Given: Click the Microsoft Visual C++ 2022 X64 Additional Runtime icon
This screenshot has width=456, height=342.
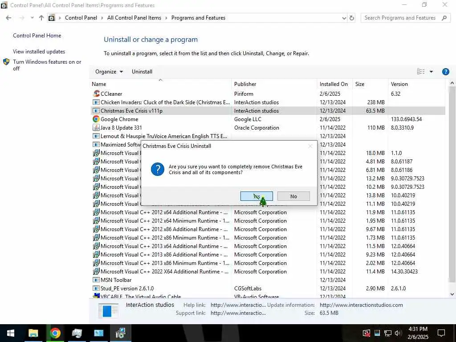Looking at the screenshot, I should click(x=96, y=271).
